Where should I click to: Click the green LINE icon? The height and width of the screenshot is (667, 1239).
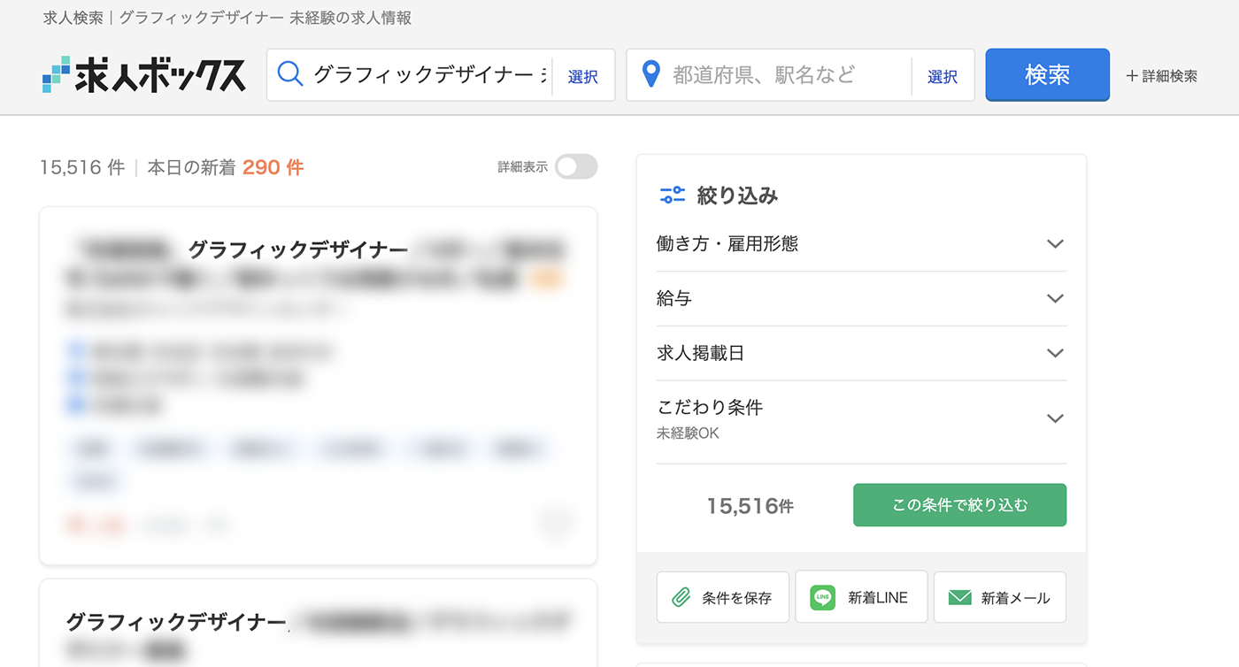tap(823, 597)
